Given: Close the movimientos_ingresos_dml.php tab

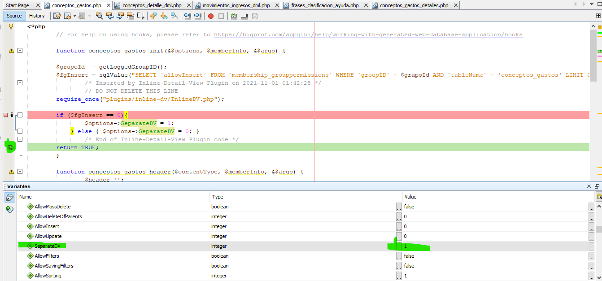Looking at the screenshot, I should [277, 5].
